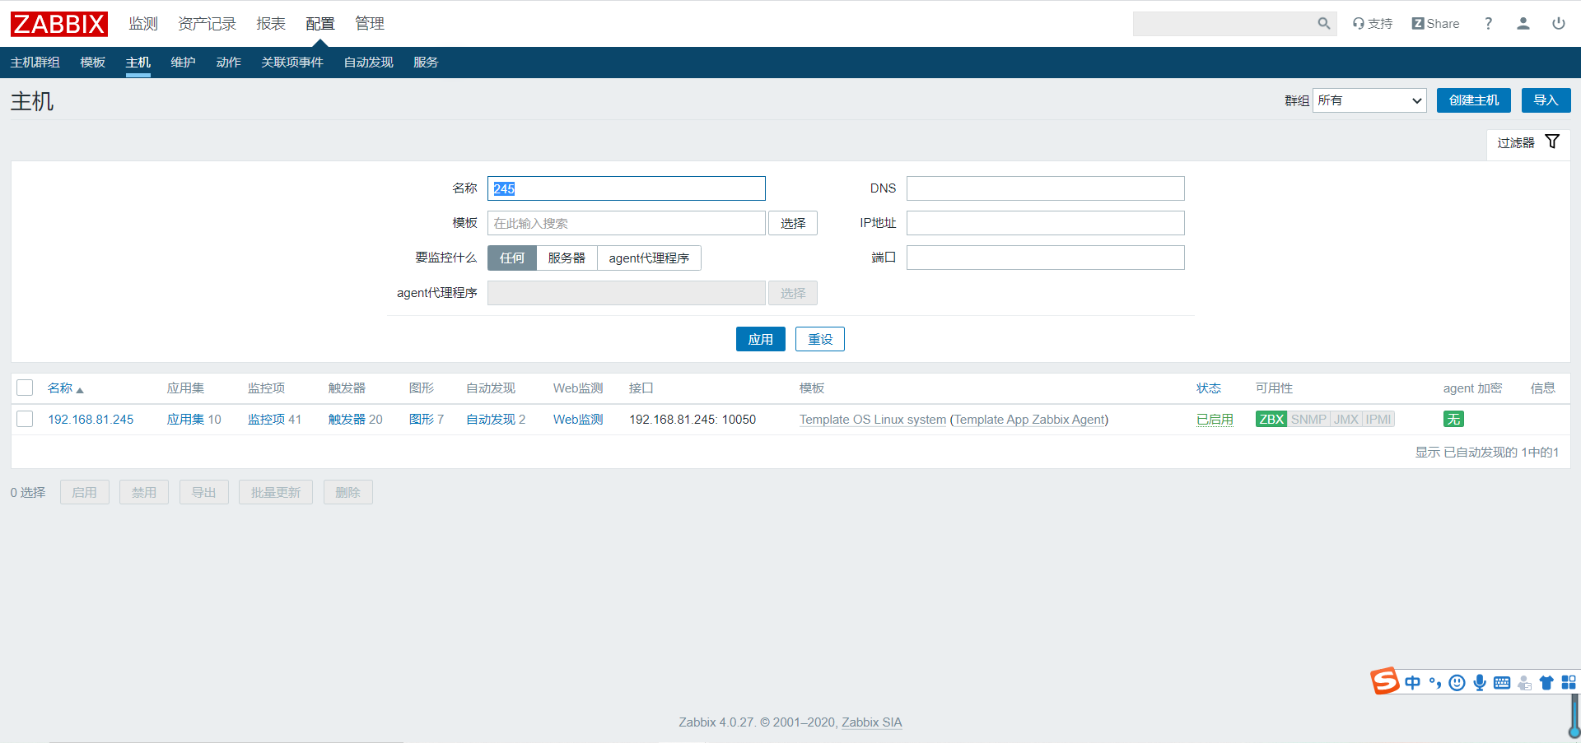Go to 维护 submenu

coord(184,63)
